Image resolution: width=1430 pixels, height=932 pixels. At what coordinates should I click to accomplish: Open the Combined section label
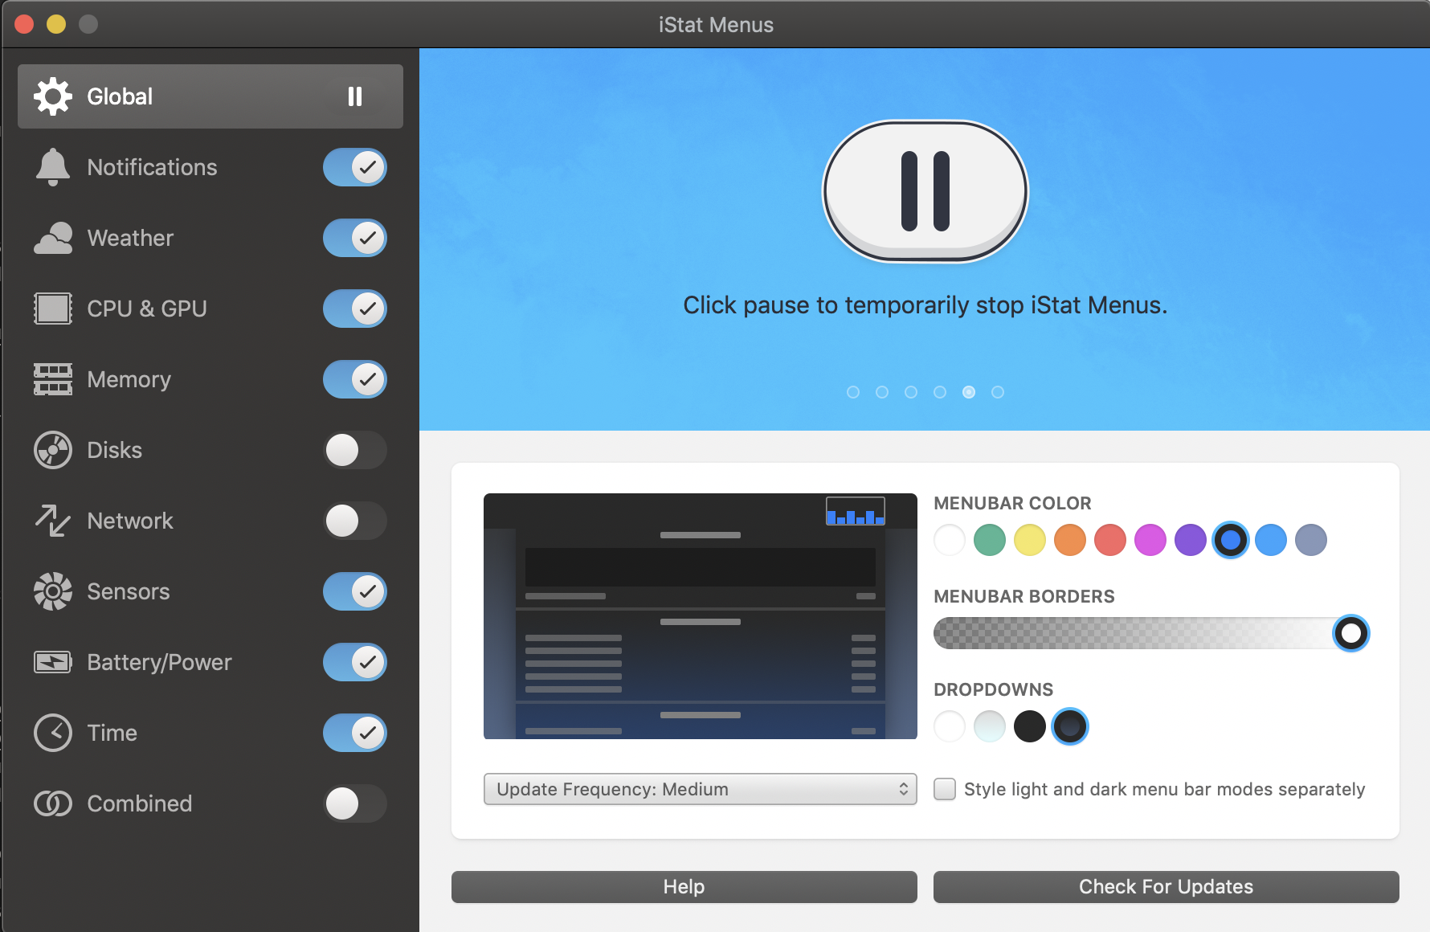pyautogui.click(x=140, y=803)
